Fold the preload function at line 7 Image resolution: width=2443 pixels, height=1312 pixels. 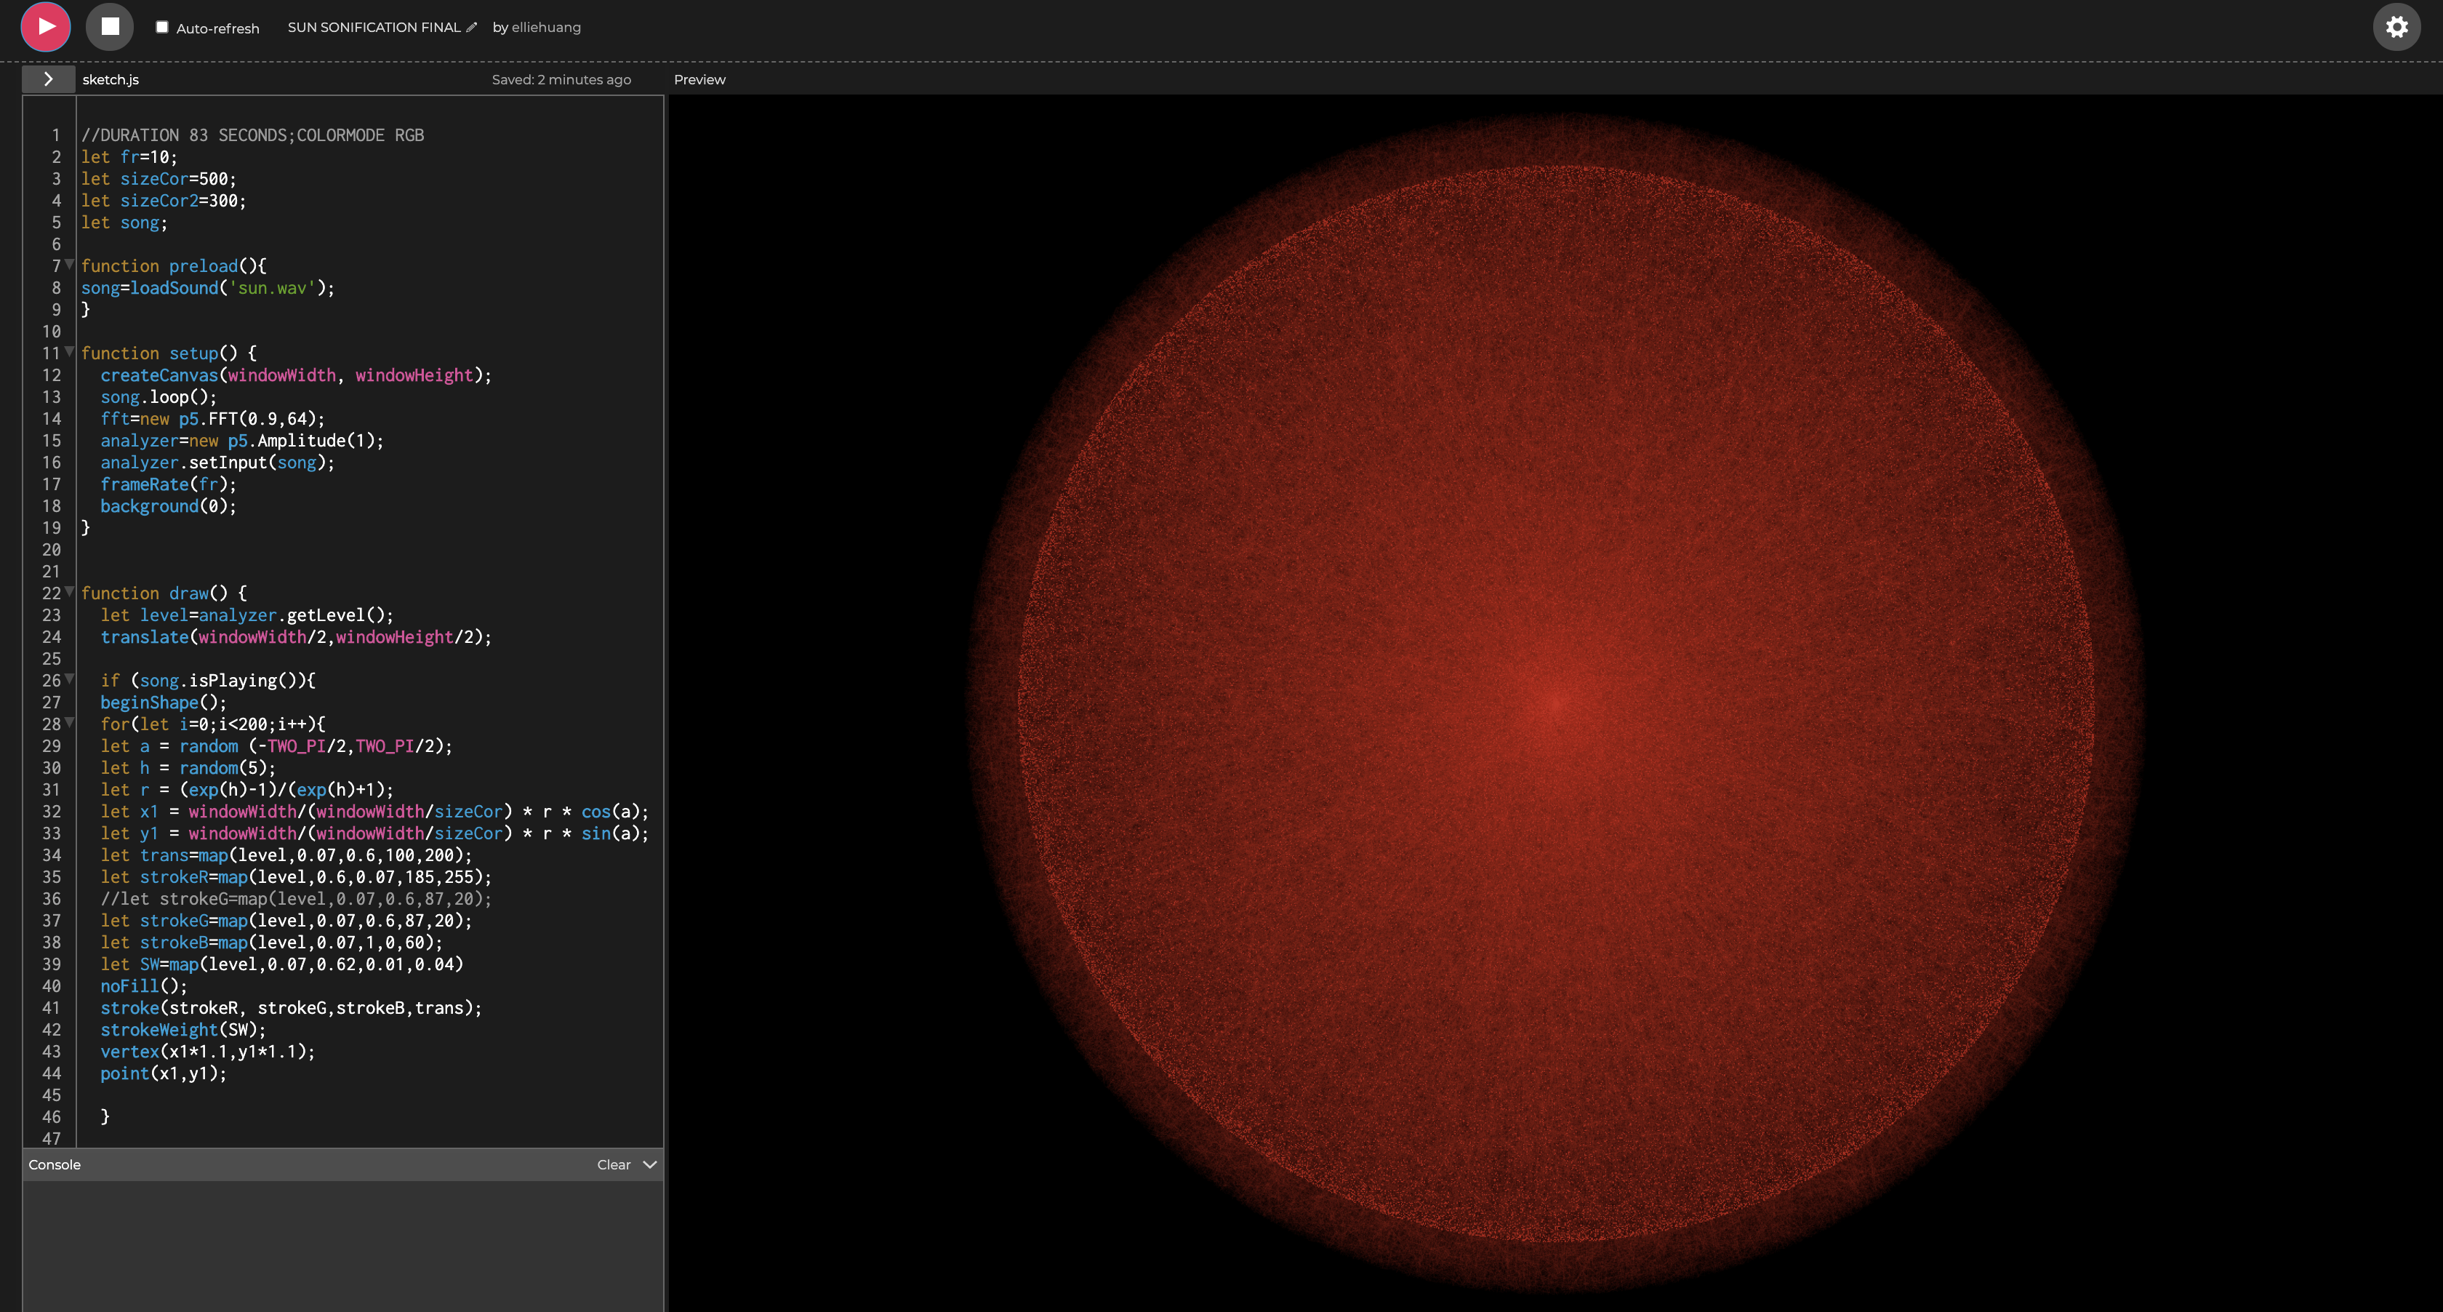[69, 265]
